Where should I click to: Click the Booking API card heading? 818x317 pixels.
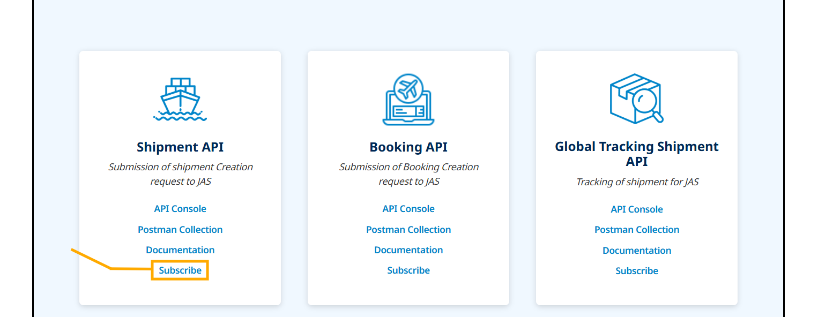coord(408,147)
